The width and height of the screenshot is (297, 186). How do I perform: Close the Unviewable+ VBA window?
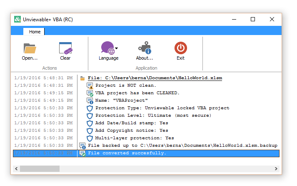coord(272,19)
